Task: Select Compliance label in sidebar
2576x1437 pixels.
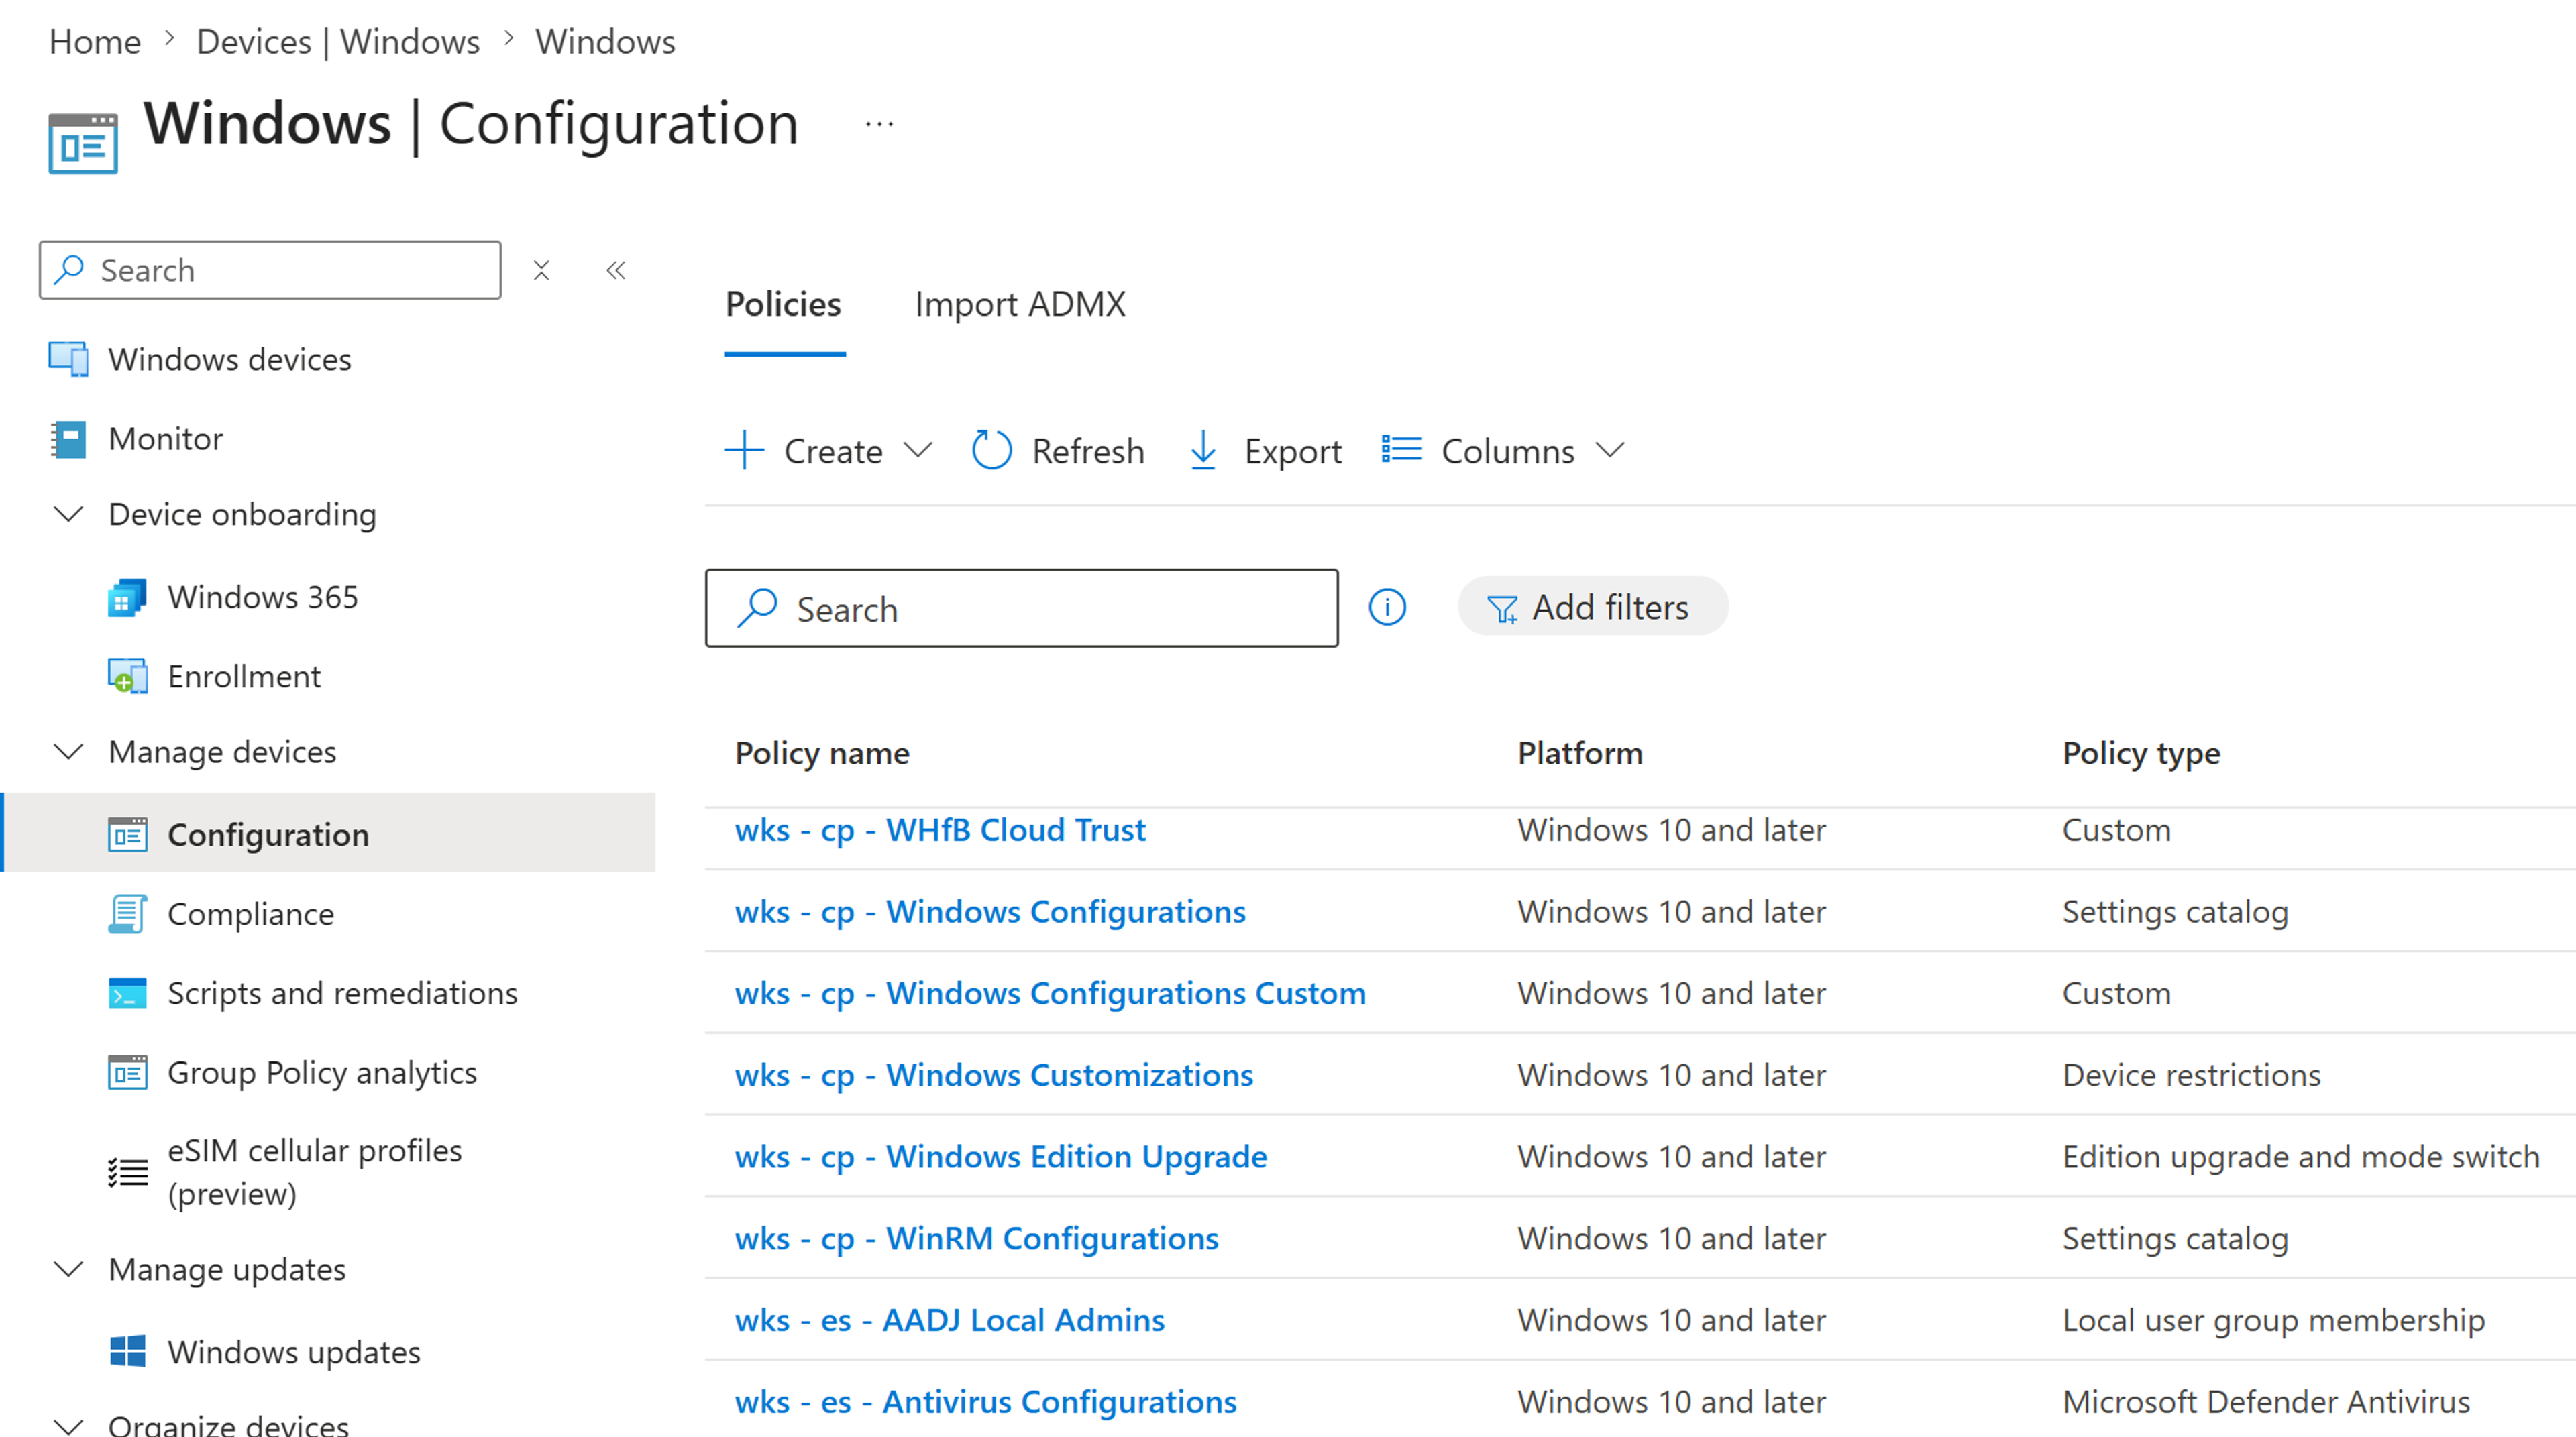Action: click(251, 915)
